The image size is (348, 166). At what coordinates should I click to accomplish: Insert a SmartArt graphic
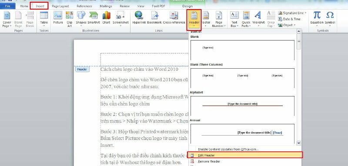(x=94, y=18)
